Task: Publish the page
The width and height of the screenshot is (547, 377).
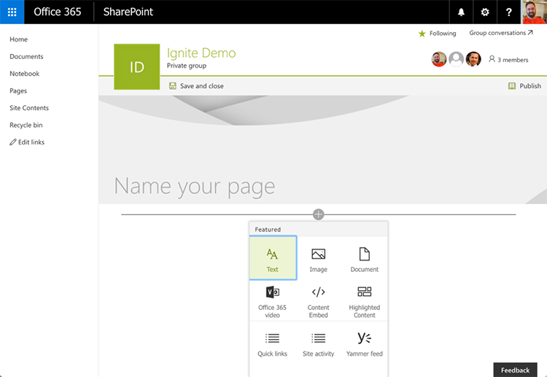Action: tap(524, 86)
